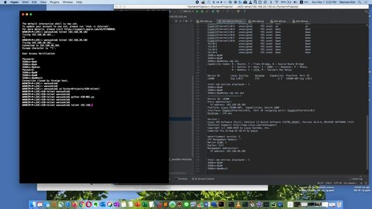This screenshot has width=372, height=209.
Task: Open the Terminal tool window in PyCharm
Action: (x=181, y=179)
